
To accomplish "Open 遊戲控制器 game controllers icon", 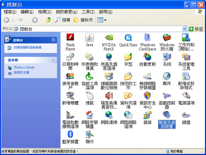I will point(167,95).
